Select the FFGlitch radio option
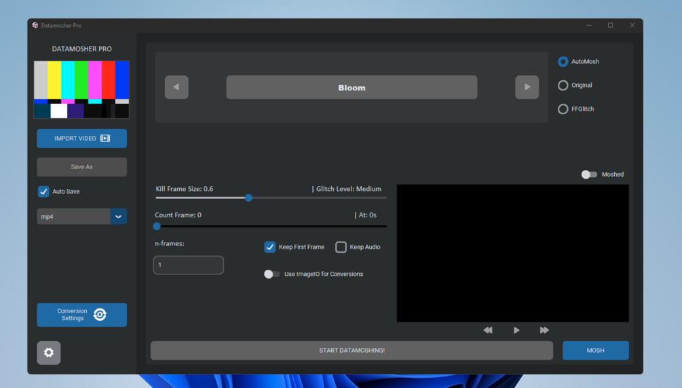The width and height of the screenshot is (682, 388). click(563, 109)
